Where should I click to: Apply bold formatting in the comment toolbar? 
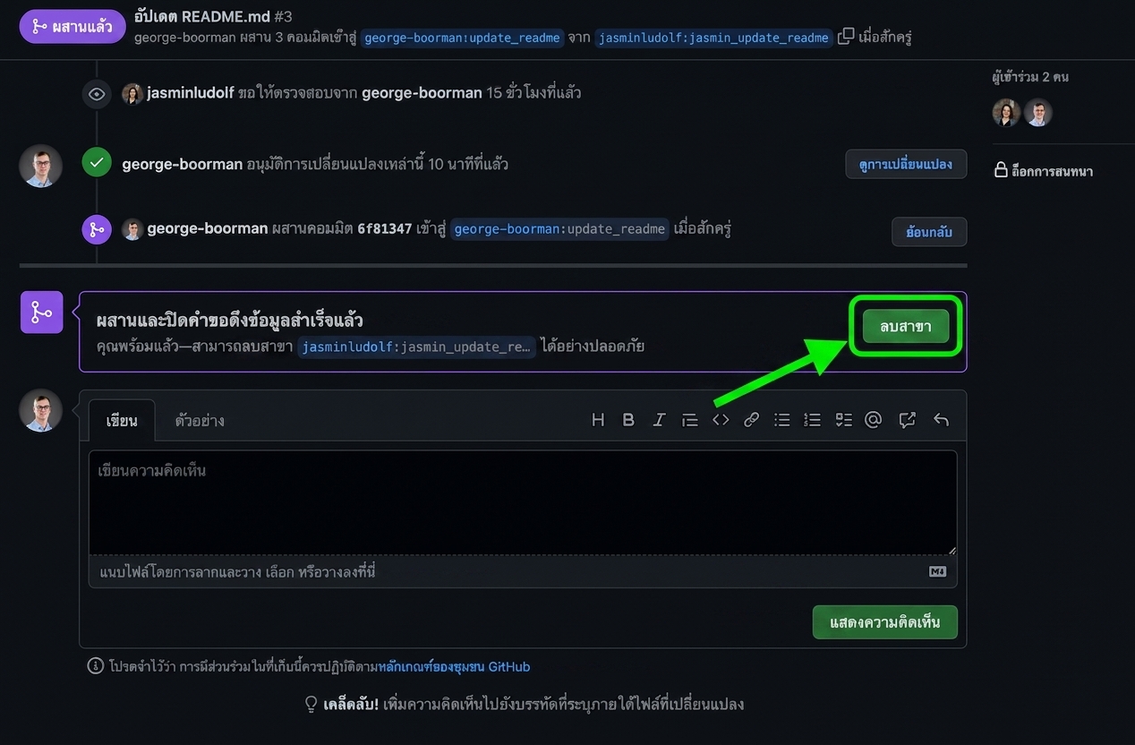[628, 420]
